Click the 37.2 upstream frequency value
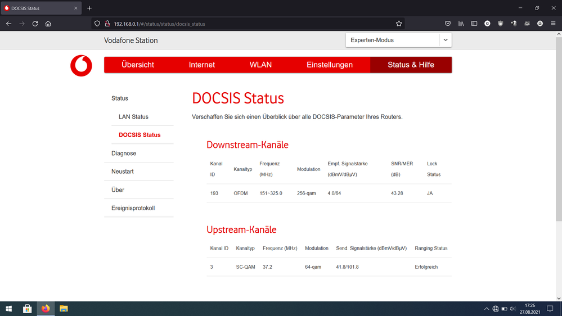562x316 pixels. tap(267, 267)
